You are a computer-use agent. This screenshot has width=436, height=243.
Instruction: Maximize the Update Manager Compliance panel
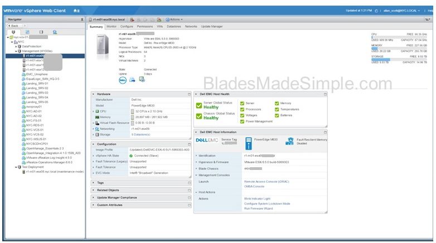189,198
